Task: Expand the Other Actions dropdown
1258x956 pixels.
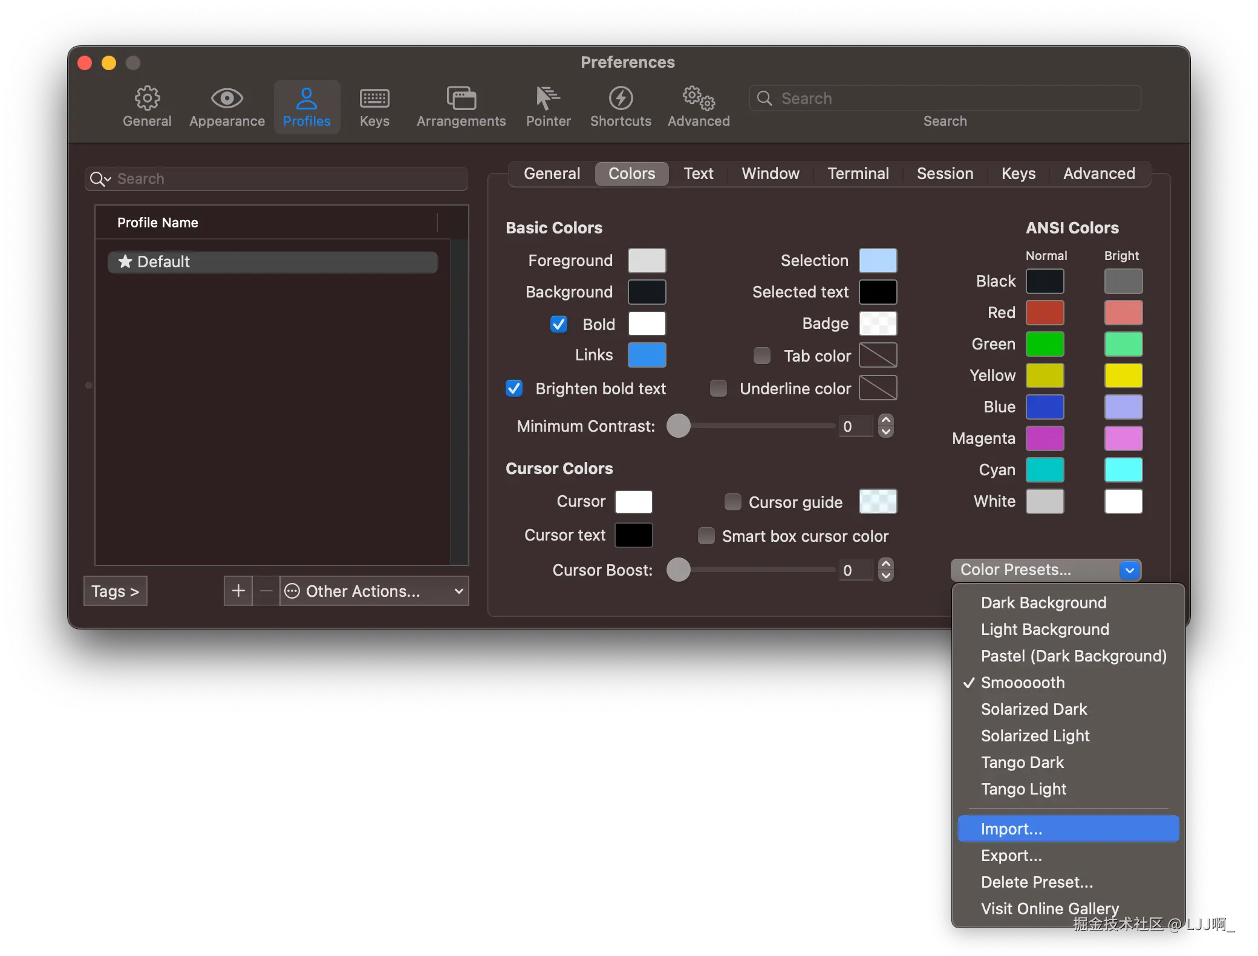Action: click(x=374, y=591)
